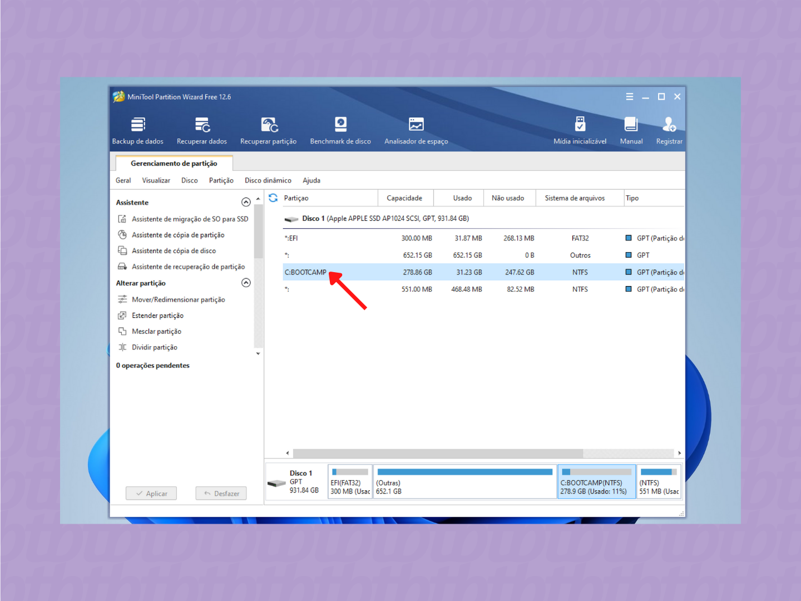Select the C:BOOTCAMP partition row
Screen dimensions: 801x601
(x=483, y=272)
